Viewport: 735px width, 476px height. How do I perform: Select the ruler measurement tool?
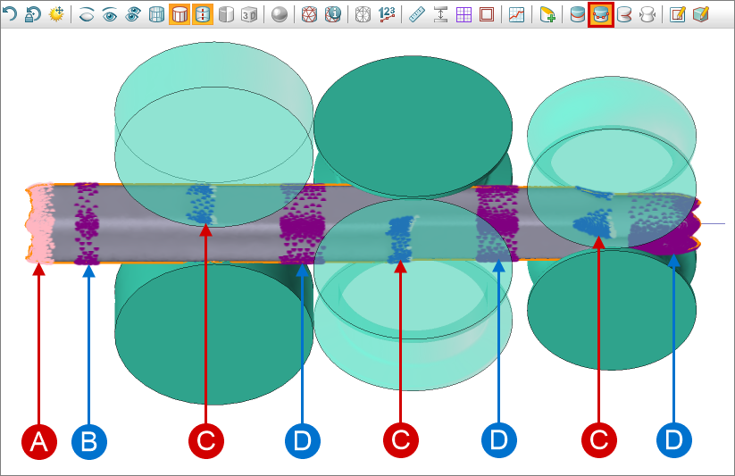(x=417, y=14)
